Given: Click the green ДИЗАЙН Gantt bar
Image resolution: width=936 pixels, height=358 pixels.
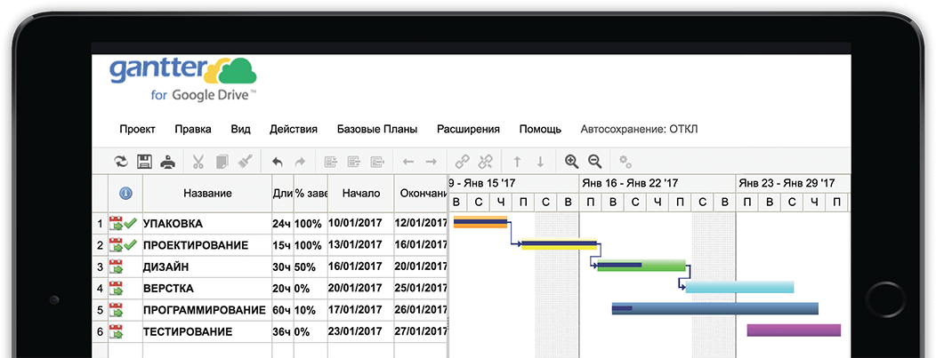Looking at the screenshot, I should 641,265.
